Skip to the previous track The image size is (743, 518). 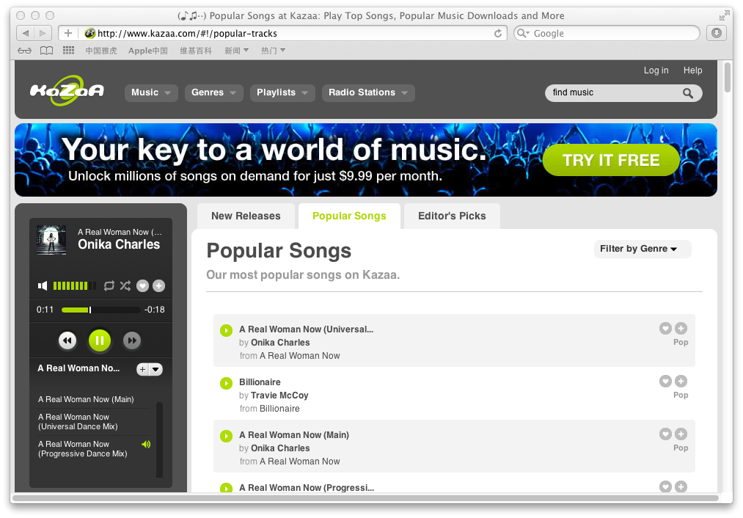point(67,340)
